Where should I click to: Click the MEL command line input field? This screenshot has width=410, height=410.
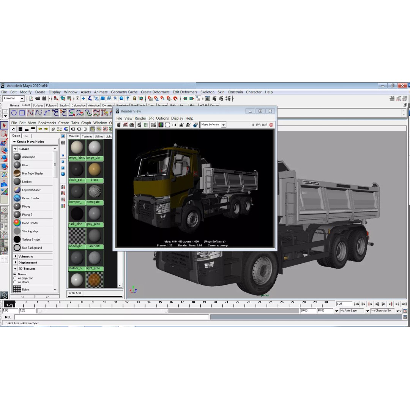pyautogui.click(x=112, y=317)
